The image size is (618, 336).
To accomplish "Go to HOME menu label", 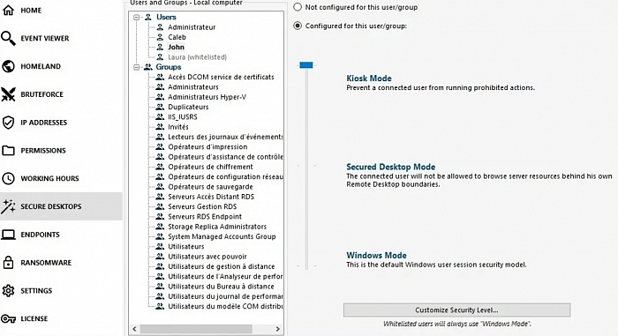I will [31, 11].
